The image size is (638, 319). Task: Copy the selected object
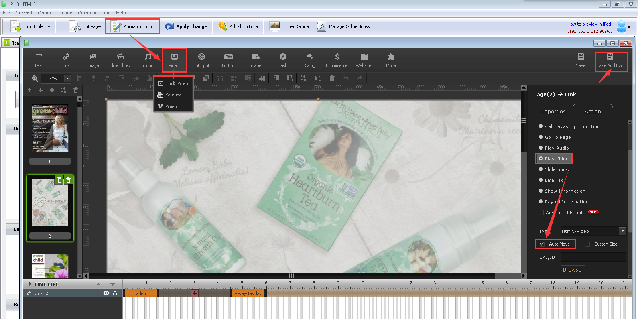(304, 79)
